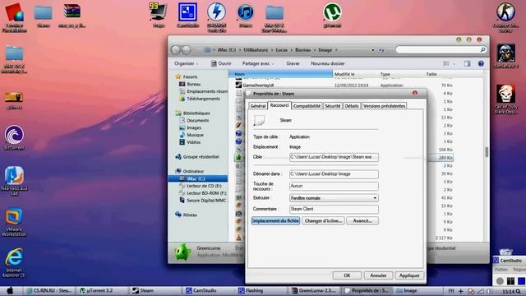Click the Explorer back navigation button
526x296 pixels.
[175, 50]
